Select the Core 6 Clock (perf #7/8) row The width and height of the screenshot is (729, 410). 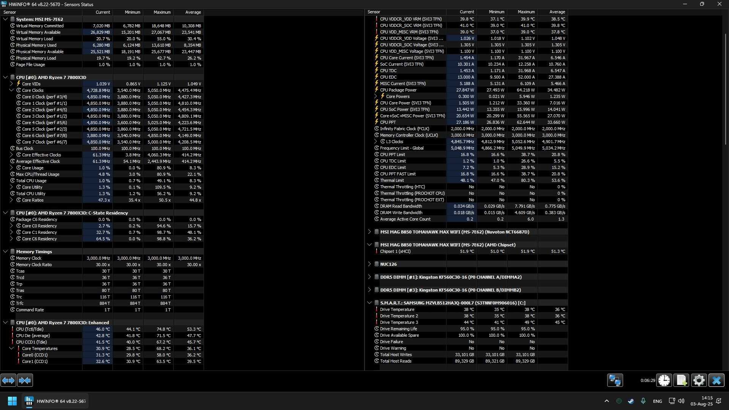point(102,136)
